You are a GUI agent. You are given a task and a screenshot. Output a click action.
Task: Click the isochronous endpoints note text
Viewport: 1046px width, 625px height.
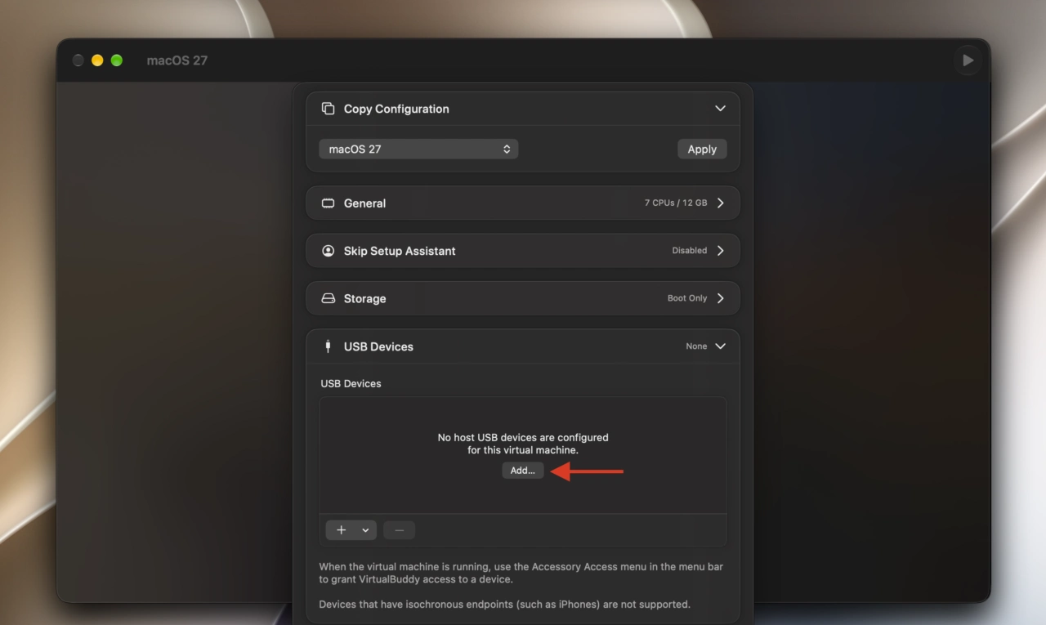pyautogui.click(x=504, y=605)
